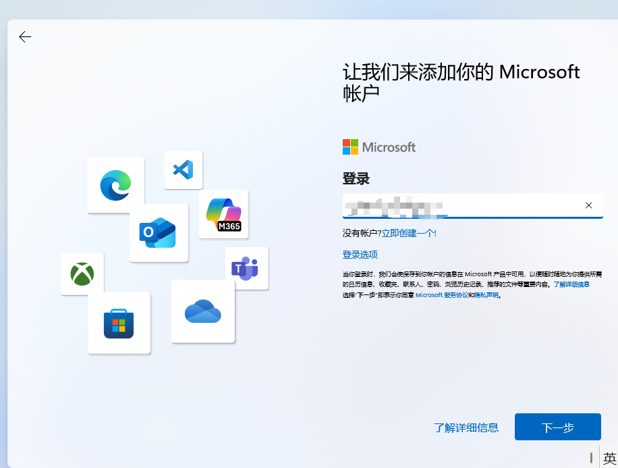Click the Microsoft Edge icon tile
This screenshot has width=618, height=468.
[115, 185]
